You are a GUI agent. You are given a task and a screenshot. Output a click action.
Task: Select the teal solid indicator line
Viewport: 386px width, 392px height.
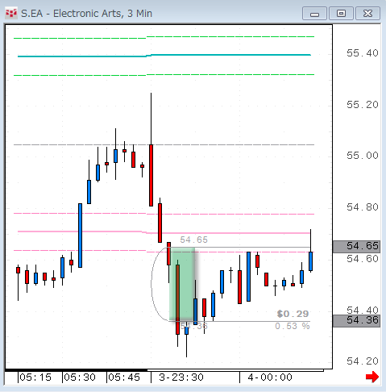click(164, 56)
